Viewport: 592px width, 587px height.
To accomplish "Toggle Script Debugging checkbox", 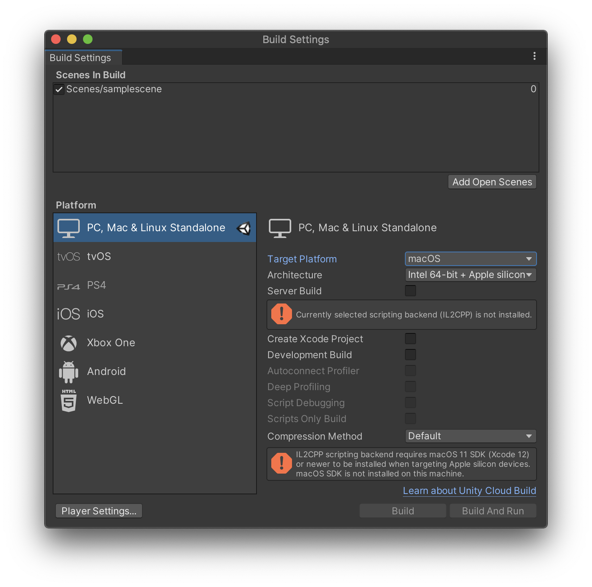I will (410, 403).
